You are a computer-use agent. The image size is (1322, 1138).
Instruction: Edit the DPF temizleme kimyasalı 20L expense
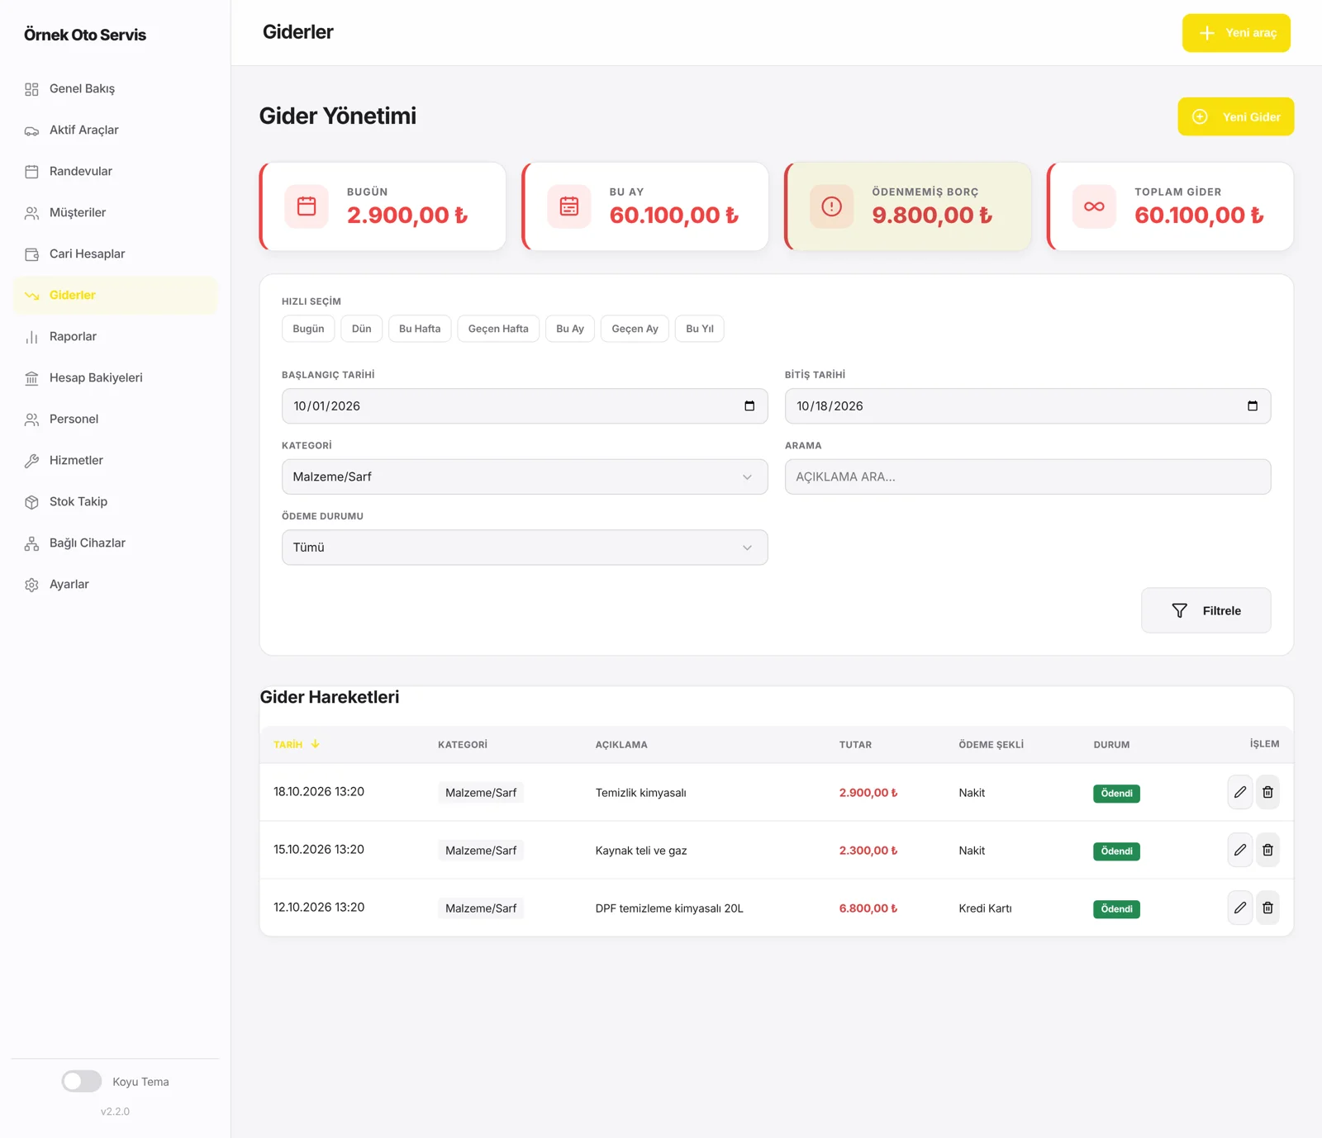coord(1240,908)
